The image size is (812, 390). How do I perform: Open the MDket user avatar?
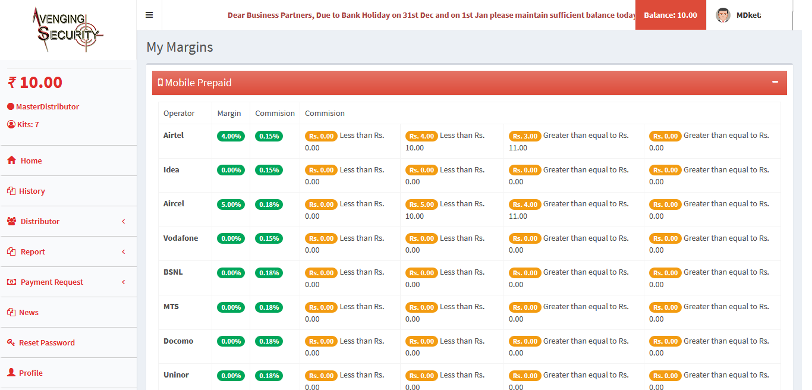pos(723,15)
